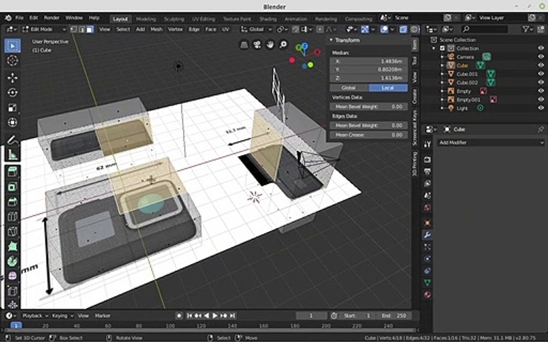Click the Median X value field
The height and width of the screenshot is (342, 548).
tap(369, 61)
